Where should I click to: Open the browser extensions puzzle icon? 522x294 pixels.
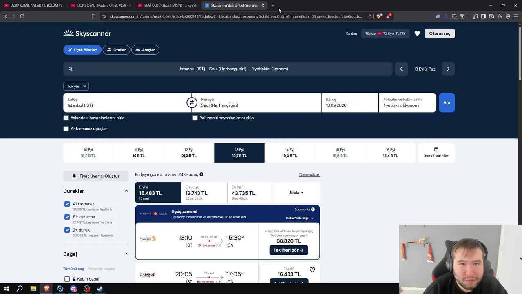[x=454, y=16]
